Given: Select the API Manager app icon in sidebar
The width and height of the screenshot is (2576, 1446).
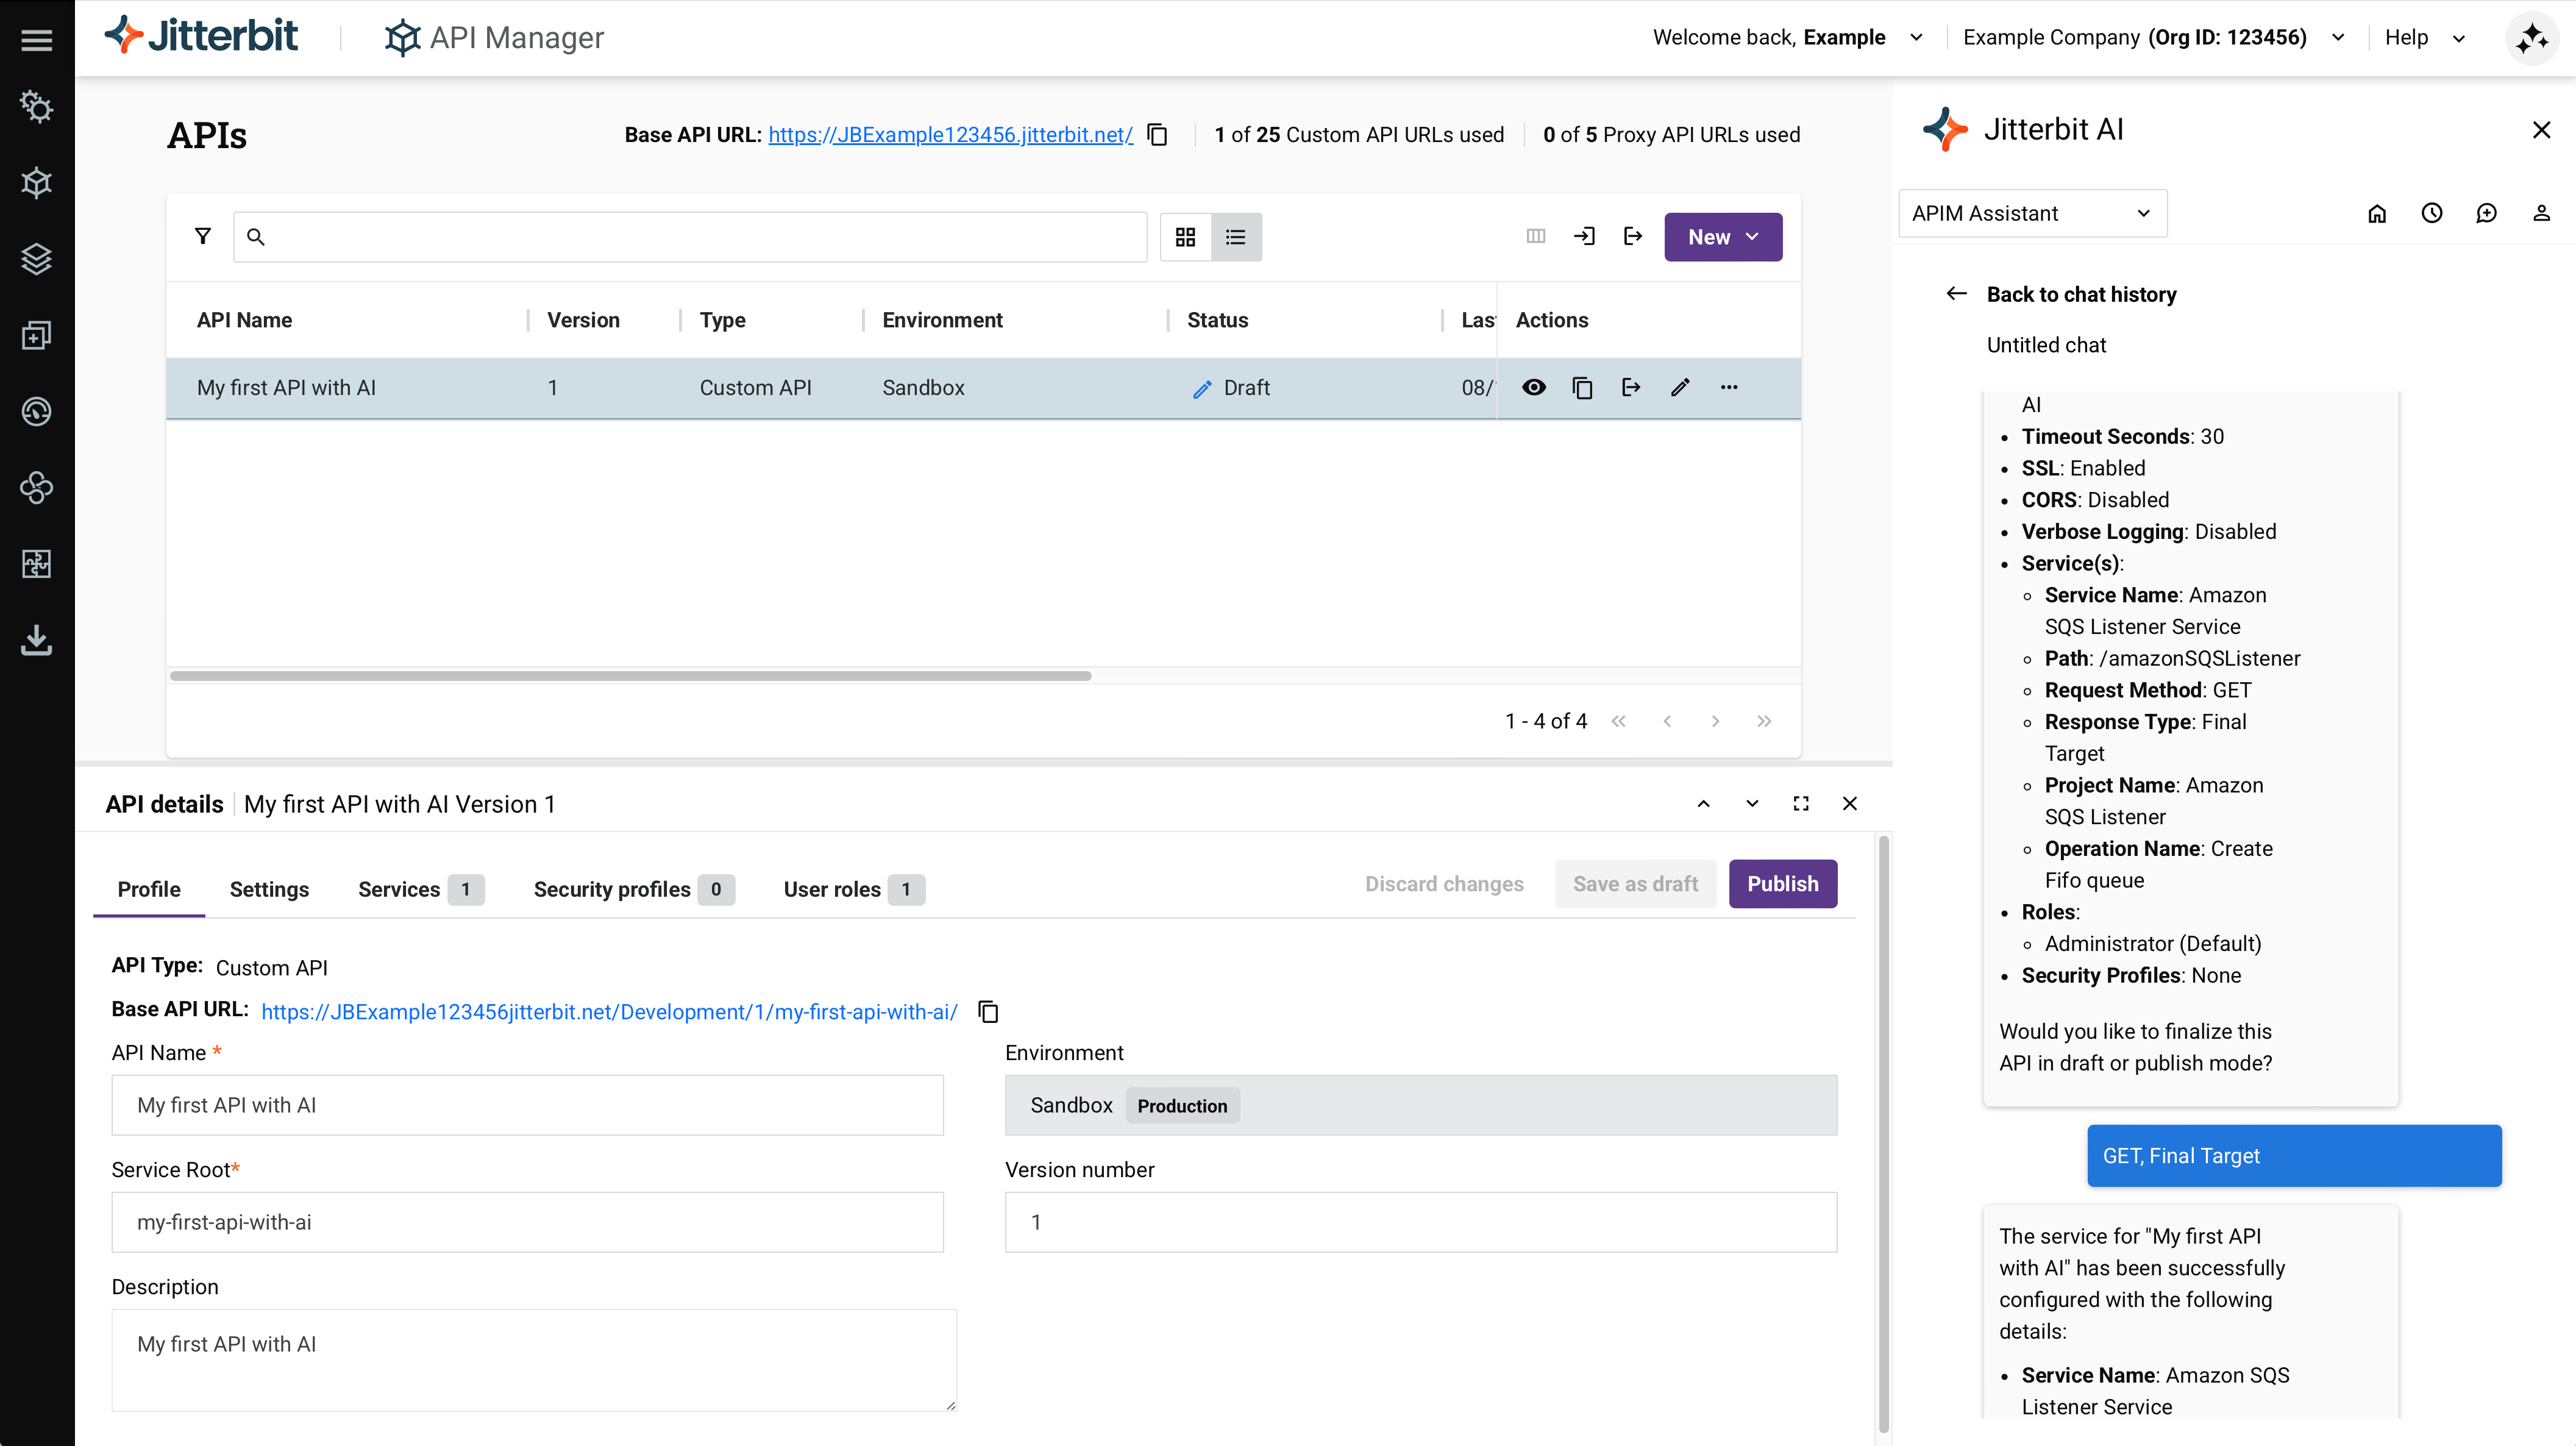Looking at the screenshot, I should pos(36,183).
